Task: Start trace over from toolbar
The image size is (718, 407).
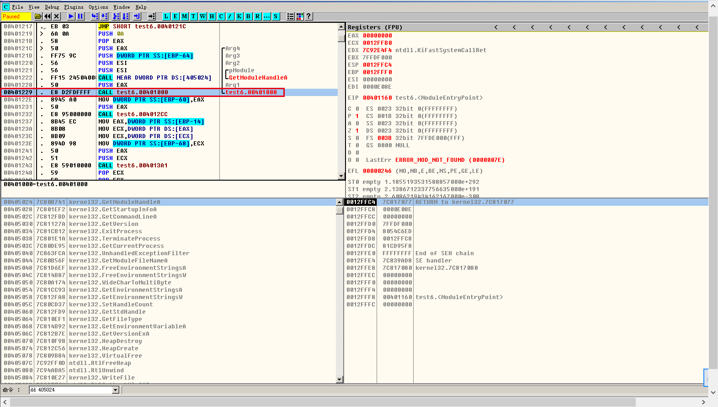Action: pyautogui.click(x=125, y=16)
